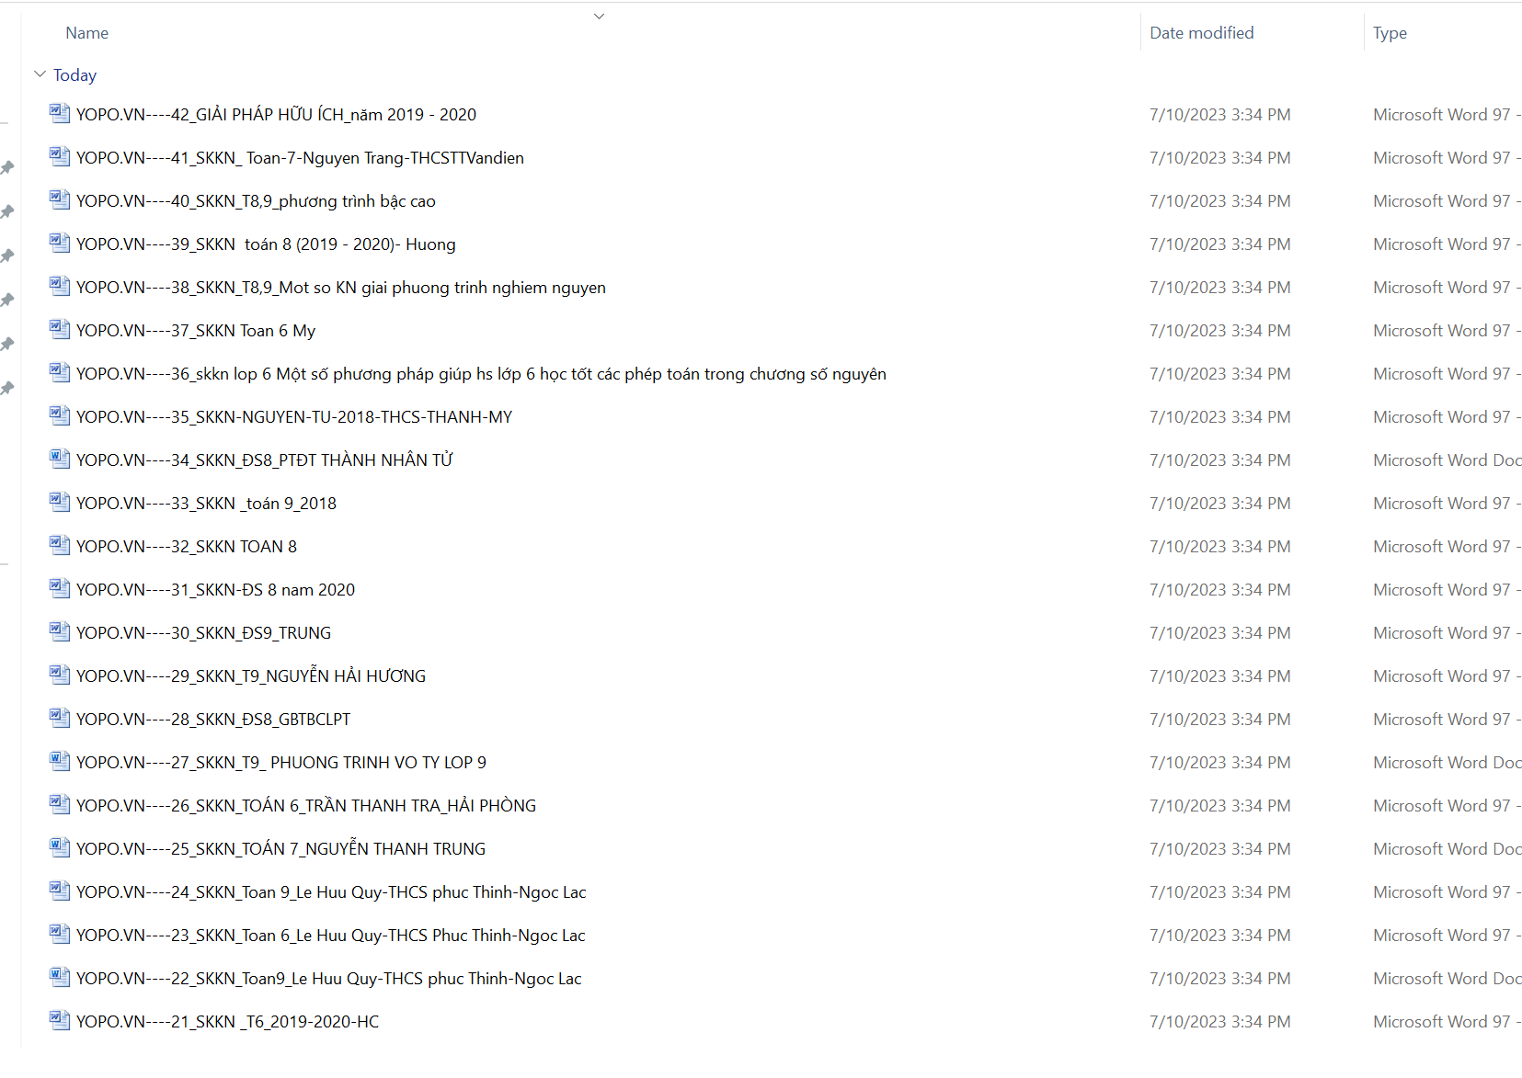Sort files by Date modified column
This screenshot has height=1078, width=1522.
[x=1201, y=33]
